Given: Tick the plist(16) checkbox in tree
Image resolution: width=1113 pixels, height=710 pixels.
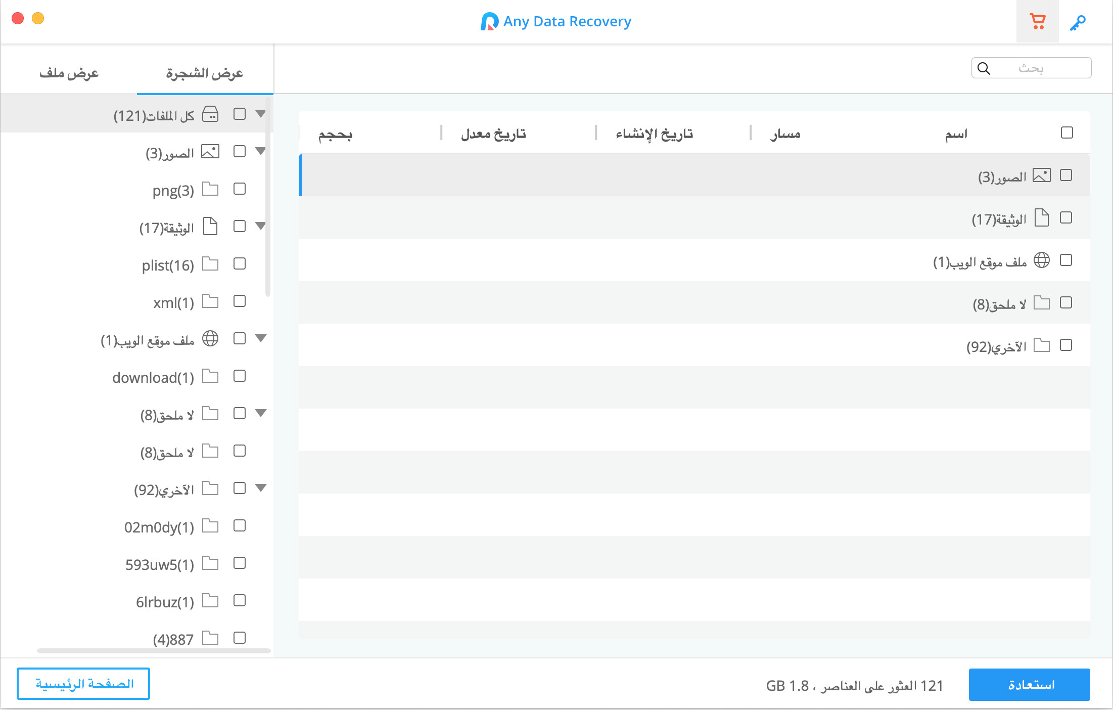Looking at the screenshot, I should pyautogui.click(x=240, y=264).
